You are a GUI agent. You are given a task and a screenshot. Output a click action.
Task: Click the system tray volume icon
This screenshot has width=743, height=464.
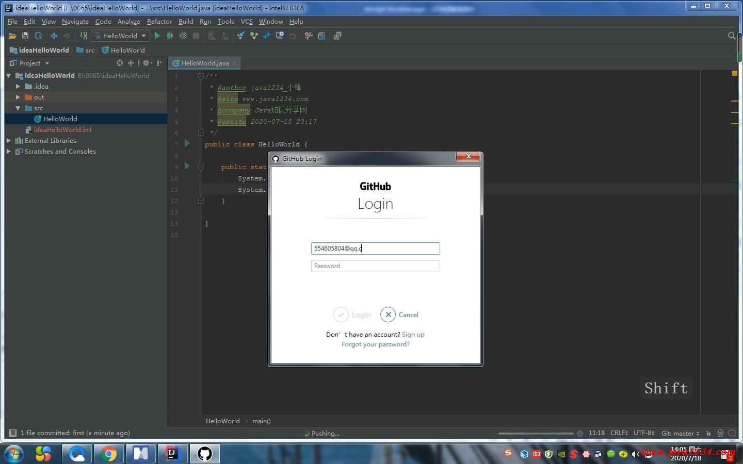pos(635,454)
